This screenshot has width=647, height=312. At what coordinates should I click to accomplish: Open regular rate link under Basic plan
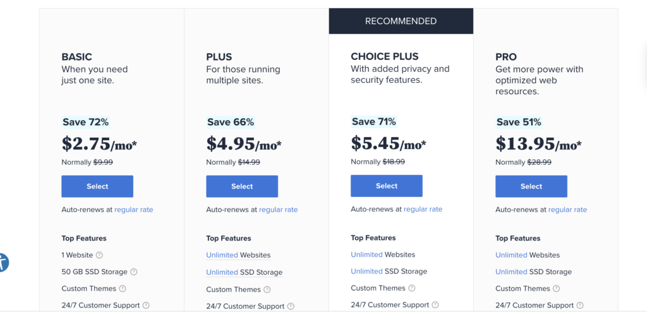click(x=133, y=210)
